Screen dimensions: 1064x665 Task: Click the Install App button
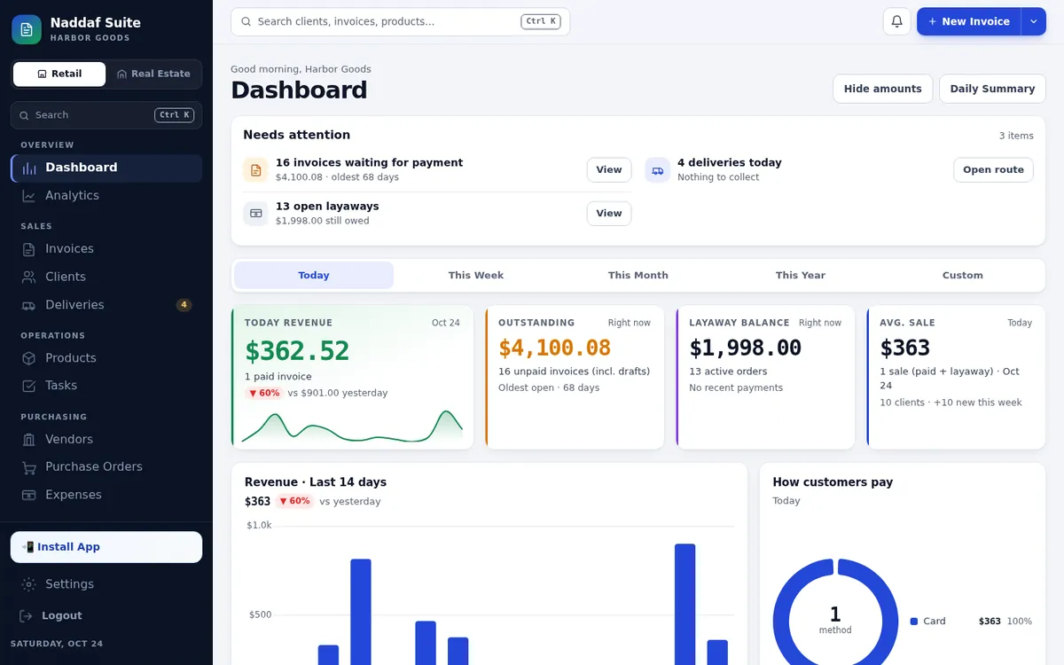point(106,547)
